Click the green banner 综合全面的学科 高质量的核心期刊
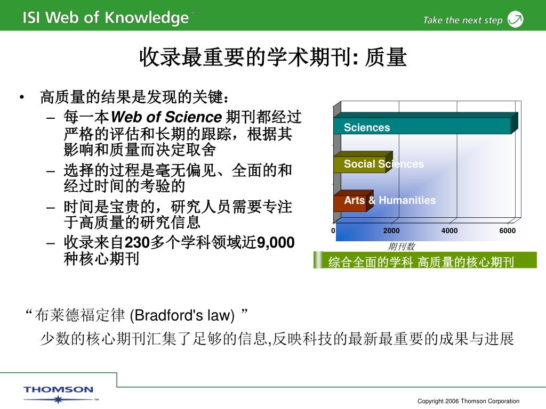 click(425, 260)
